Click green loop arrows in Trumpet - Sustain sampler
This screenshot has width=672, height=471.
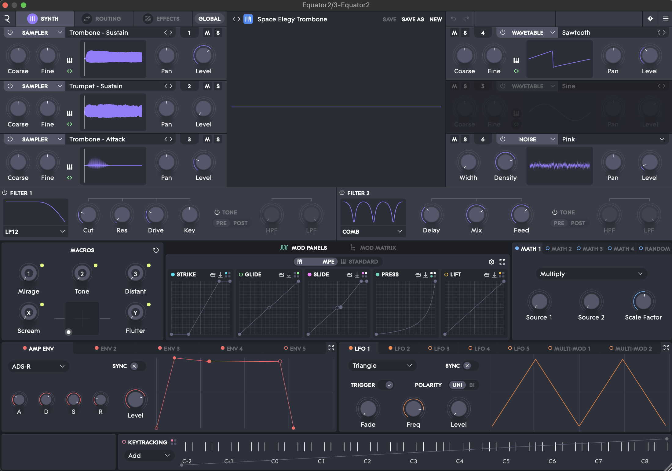click(x=70, y=124)
